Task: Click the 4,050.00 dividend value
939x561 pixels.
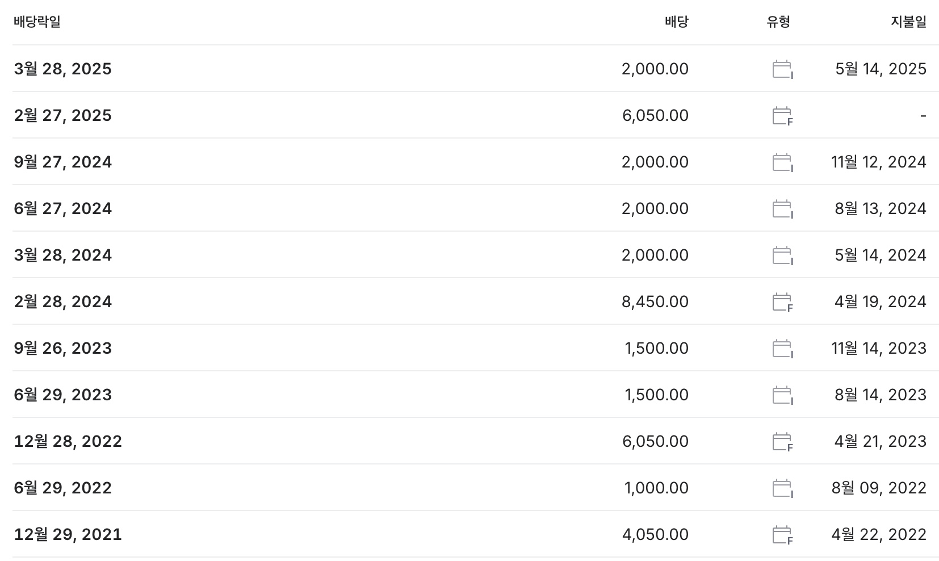Action: tap(655, 535)
